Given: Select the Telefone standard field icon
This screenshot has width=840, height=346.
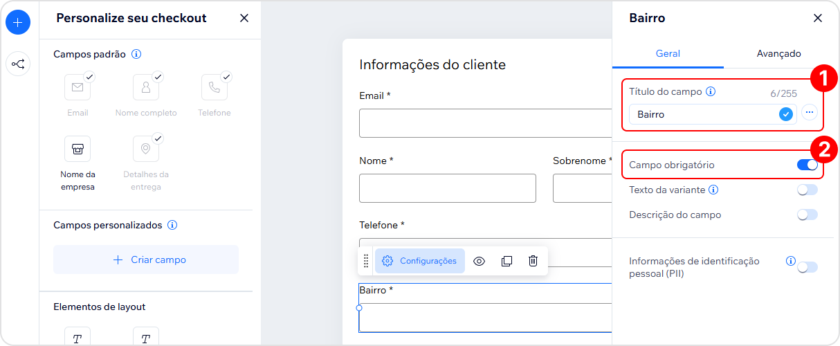Looking at the screenshot, I should coord(214,87).
